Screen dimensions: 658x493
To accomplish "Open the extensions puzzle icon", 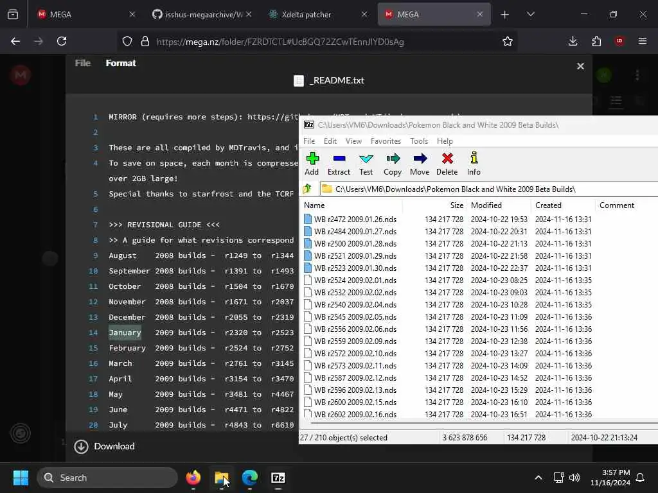I will pyautogui.click(x=596, y=41).
